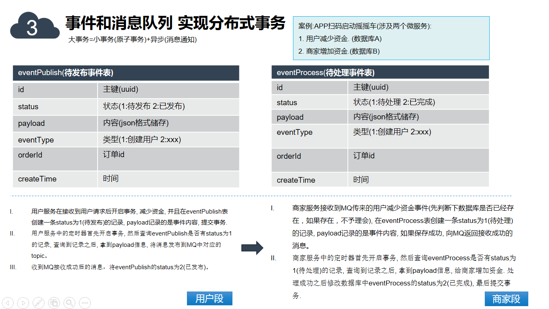
Task: Activate the slideshow zoom magnifier icon
Action: [x=69, y=303]
